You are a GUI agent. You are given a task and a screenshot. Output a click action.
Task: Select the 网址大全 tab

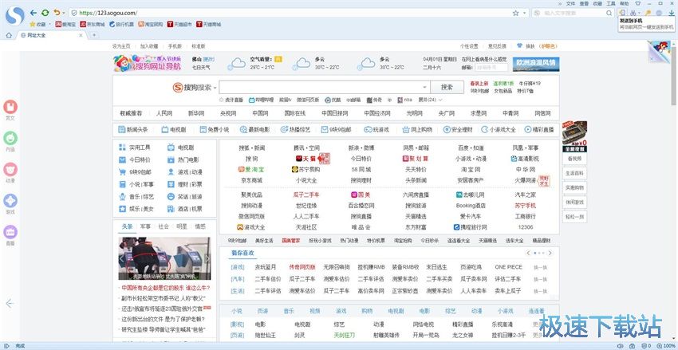(52, 35)
